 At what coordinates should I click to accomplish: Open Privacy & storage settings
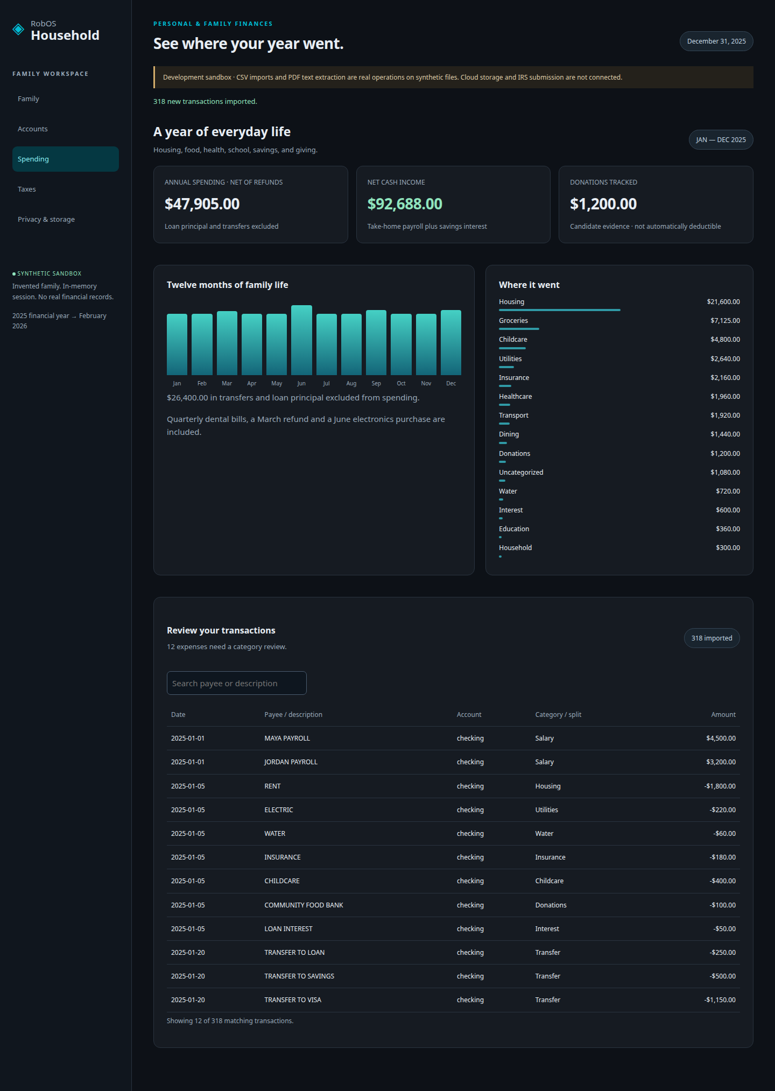pyautogui.click(x=65, y=220)
